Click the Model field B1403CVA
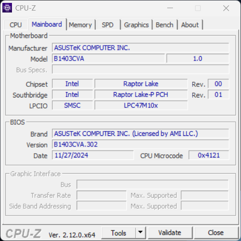The image size is (241, 241). tap(108, 59)
